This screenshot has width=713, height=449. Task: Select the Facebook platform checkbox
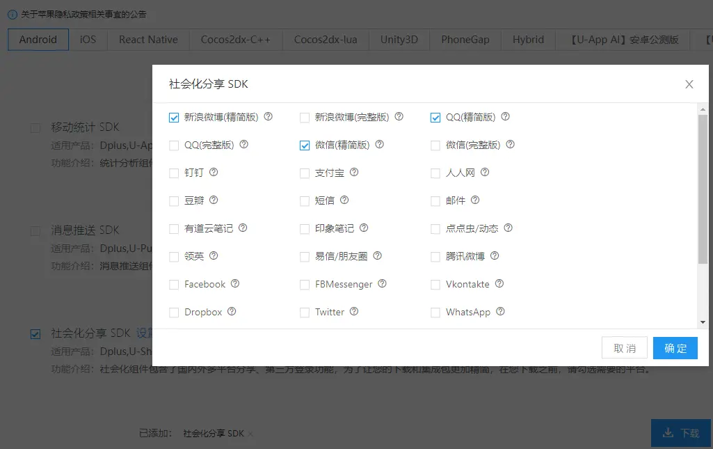174,284
